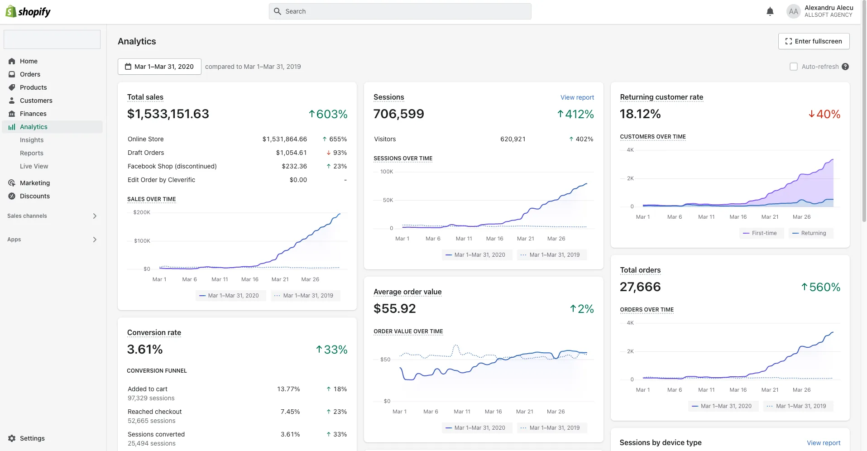Screen dimensions: 867x451
Task: Click the Home house icon
Action: pos(12,61)
